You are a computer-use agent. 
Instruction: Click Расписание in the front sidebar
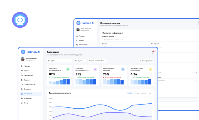click(28, 75)
